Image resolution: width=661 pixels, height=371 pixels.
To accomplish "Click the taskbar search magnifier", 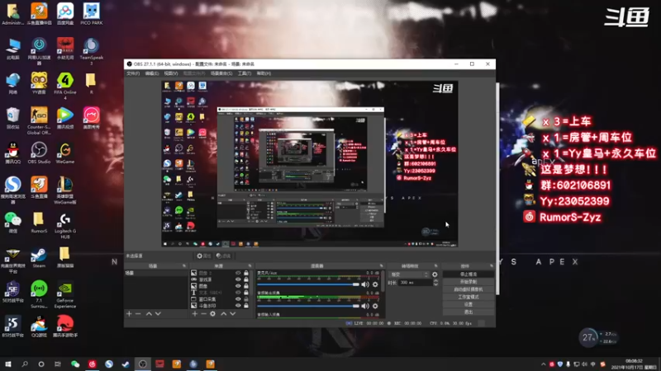I will (25, 364).
